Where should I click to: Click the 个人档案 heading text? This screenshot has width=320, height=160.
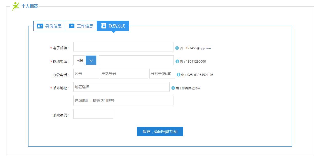(x=30, y=6)
